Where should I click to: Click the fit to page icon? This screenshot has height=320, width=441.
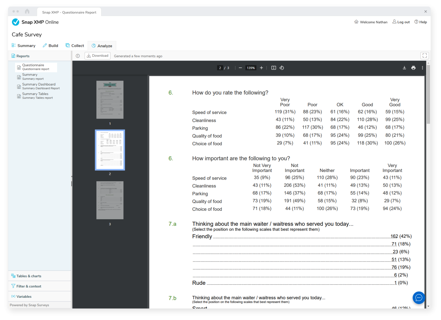pyautogui.click(x=273, y=68)
